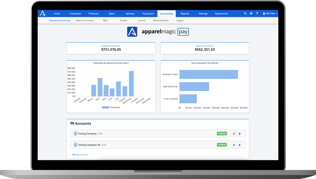Switch to Chart of Accounts subtab

[x=84, y=21]
